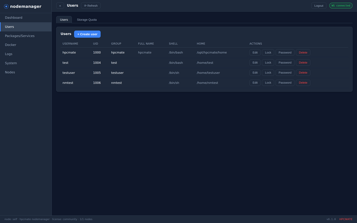Delete the test user

pos(303,62)
